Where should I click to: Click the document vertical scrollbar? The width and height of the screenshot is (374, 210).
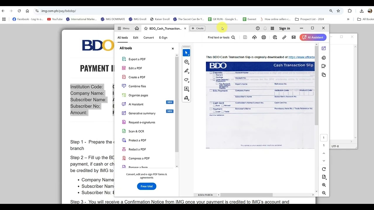tap(316, 85)
